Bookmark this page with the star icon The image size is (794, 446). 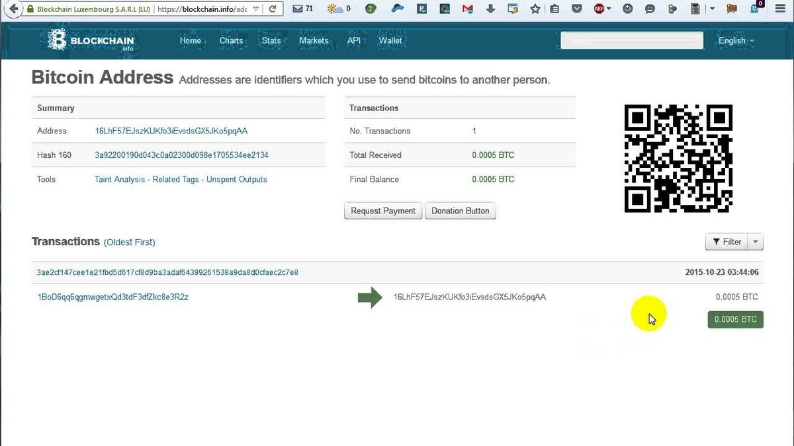(535, 9)
